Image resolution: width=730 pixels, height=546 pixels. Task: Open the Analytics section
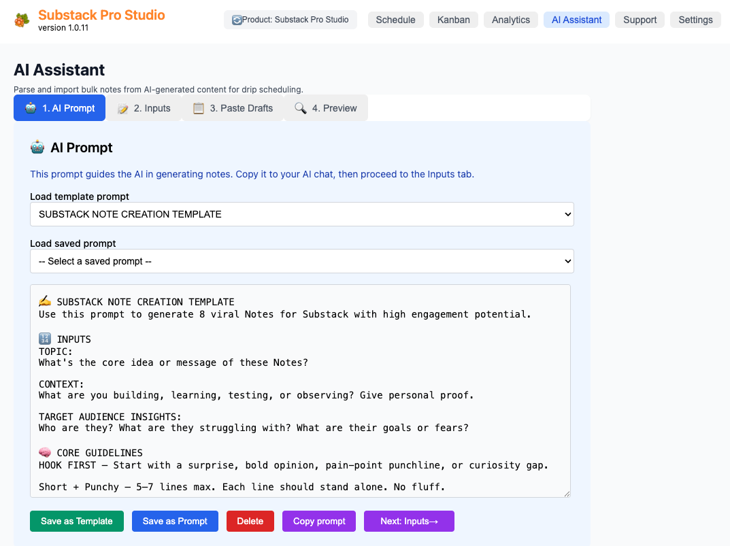(511, 20)
